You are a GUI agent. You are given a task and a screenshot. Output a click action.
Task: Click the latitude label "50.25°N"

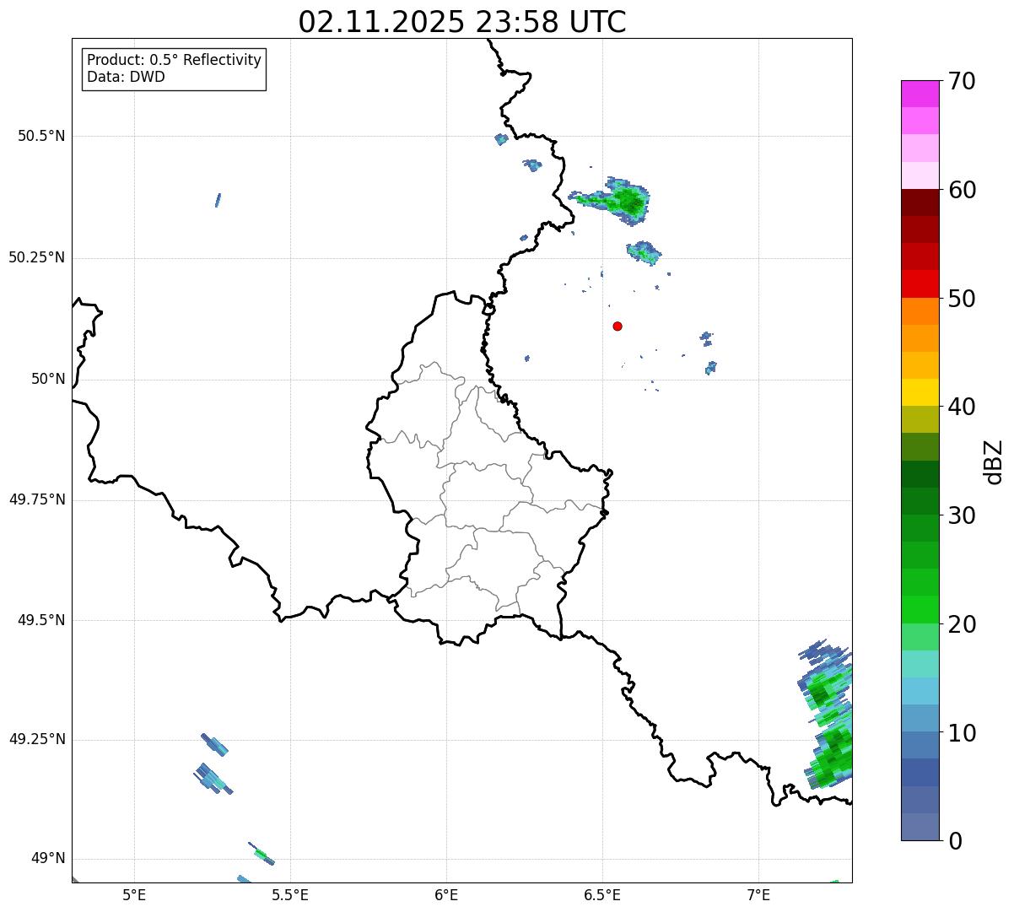point(37,257)
